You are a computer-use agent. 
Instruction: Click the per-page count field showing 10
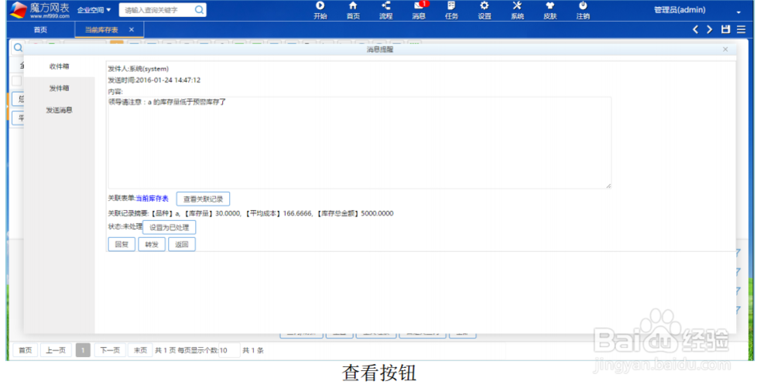(229, 350)
